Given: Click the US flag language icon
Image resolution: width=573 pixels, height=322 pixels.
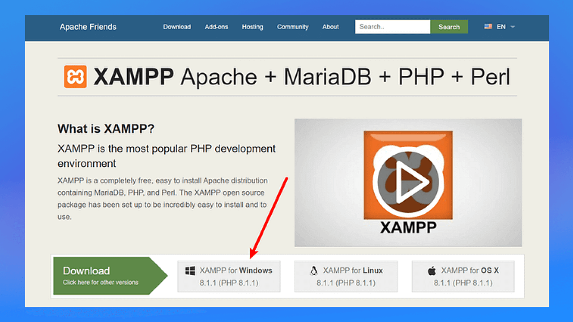Looking at the screenshot, I should [488, 27].
